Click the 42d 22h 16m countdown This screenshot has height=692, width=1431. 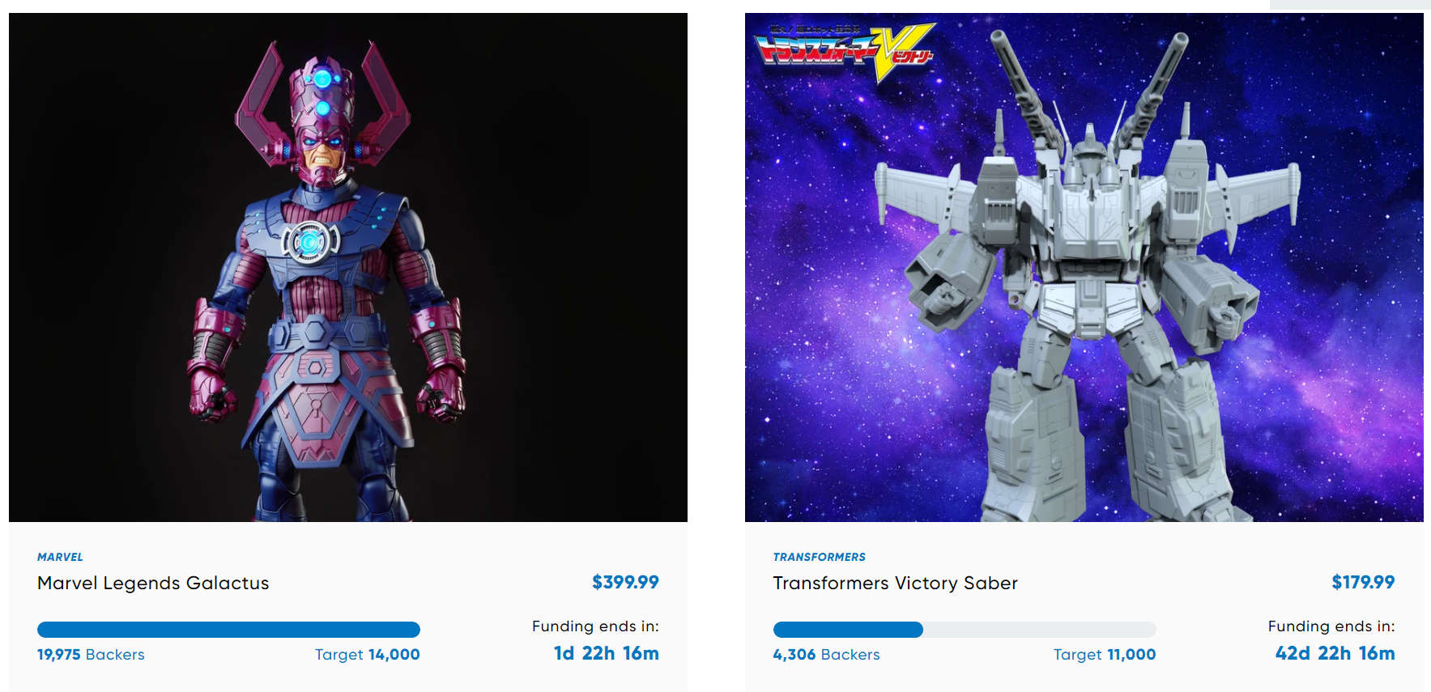[x=1335, y=653]
